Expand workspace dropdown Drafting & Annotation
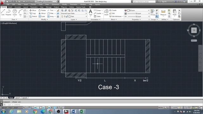This screenshot has height=114, width=203. click(46, 2)
